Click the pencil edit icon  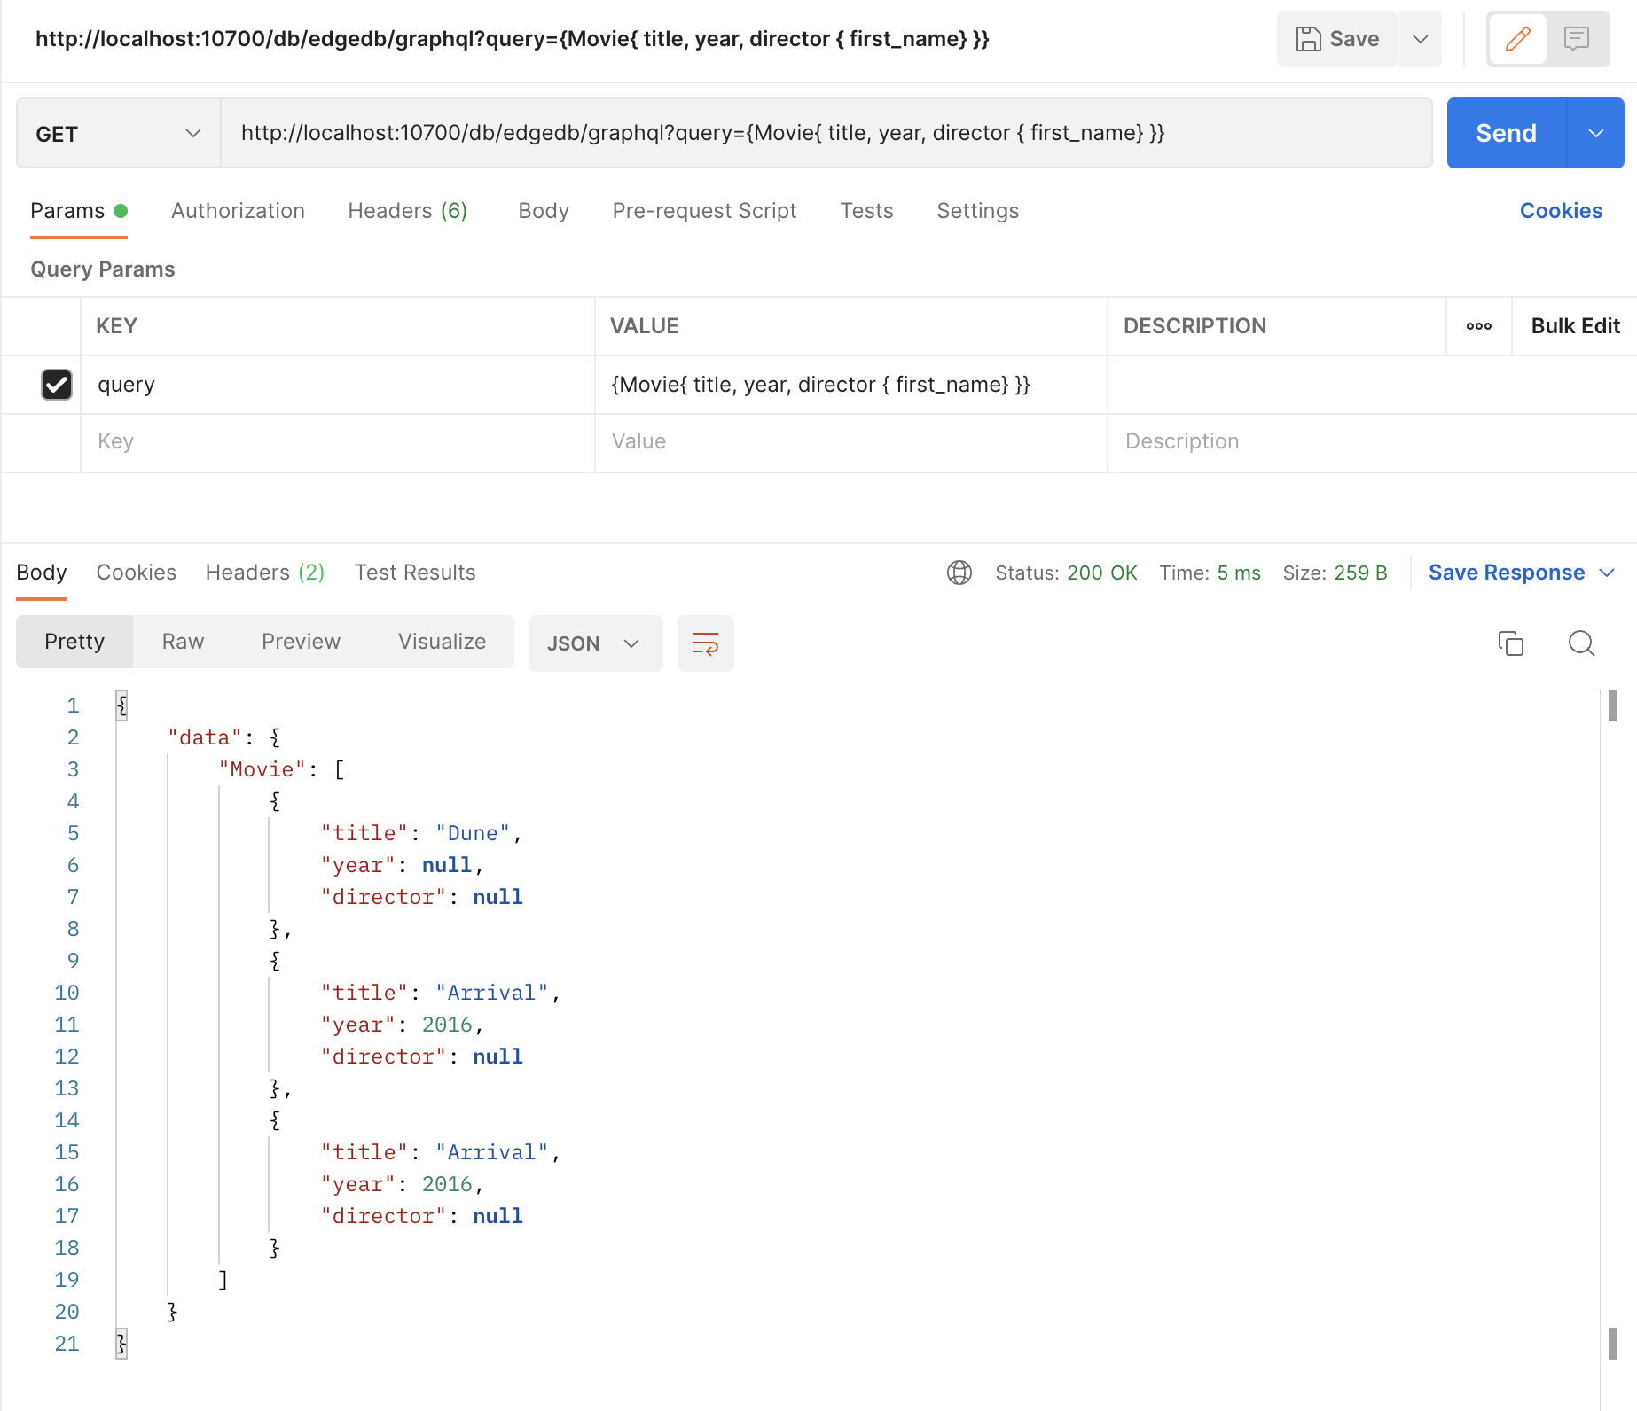coord(1517,39)
